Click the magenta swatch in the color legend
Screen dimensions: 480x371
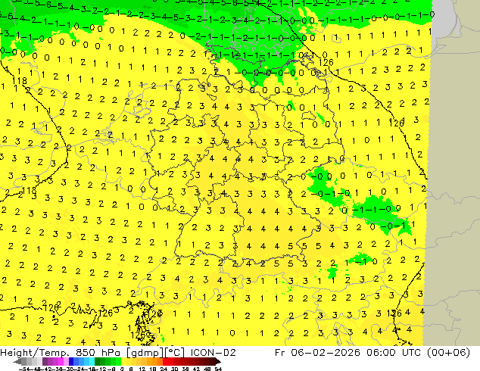pos(61,361)
